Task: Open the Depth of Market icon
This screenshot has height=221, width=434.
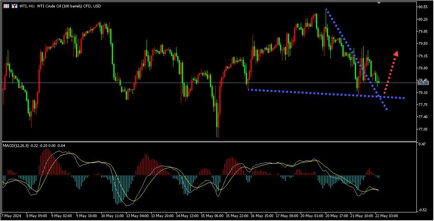Action: click(14, 6)
